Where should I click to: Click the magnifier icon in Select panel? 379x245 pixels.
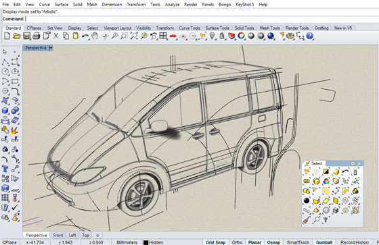[316, 219]
